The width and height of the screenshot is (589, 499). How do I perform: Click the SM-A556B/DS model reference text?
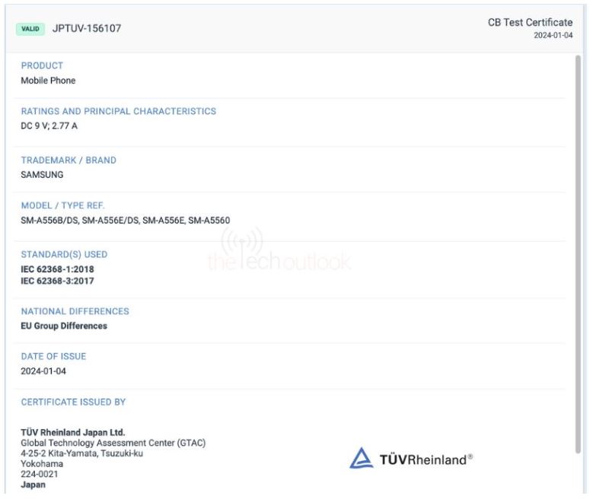(49, 221)
